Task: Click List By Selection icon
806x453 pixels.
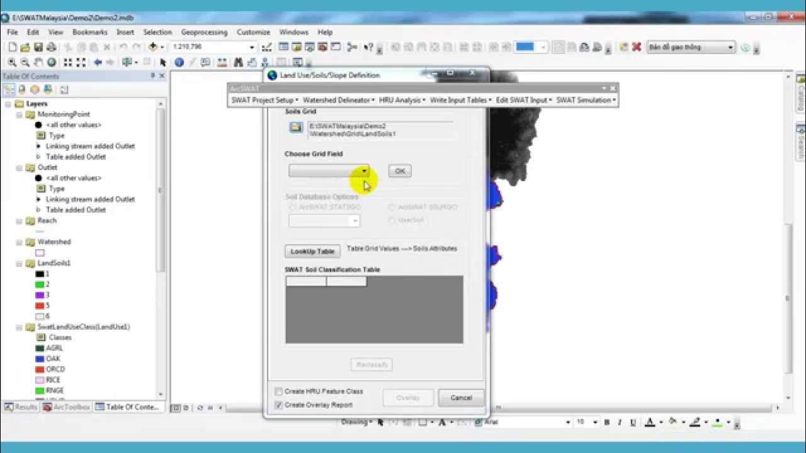Action: pyautogui.click(x=48, y=89)
